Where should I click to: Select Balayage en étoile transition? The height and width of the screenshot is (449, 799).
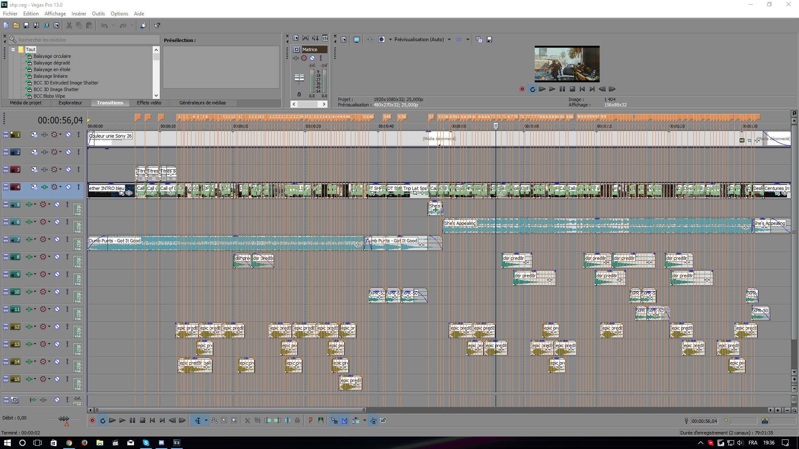click(x=52, y=69)
